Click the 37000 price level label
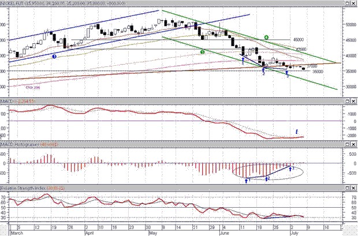Image resolution: width=358 pixels, height=236 pixels. (x=312, y=66)
